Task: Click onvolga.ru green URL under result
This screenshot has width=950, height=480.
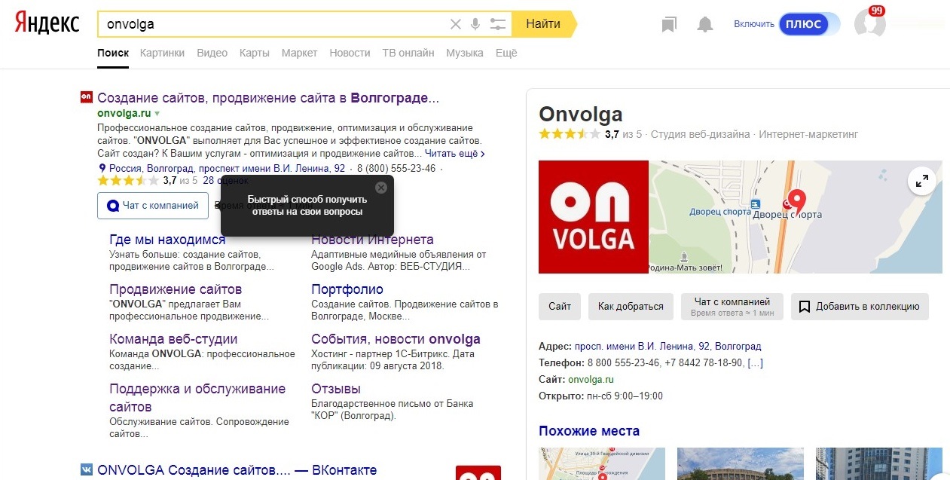Action: pos(124,114)
